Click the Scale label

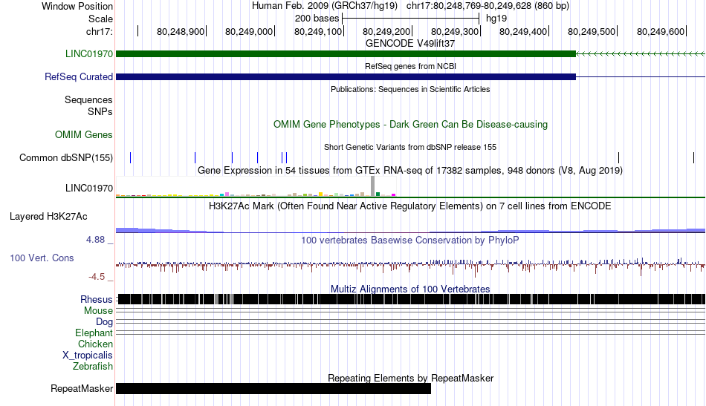100,19
